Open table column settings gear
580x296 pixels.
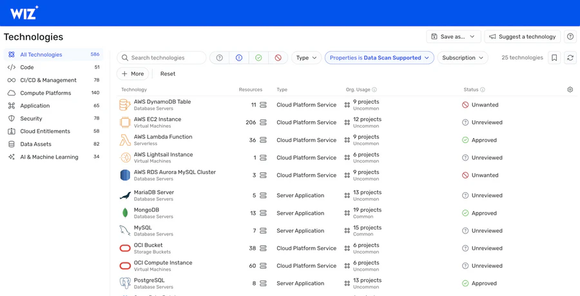(570, 90)
